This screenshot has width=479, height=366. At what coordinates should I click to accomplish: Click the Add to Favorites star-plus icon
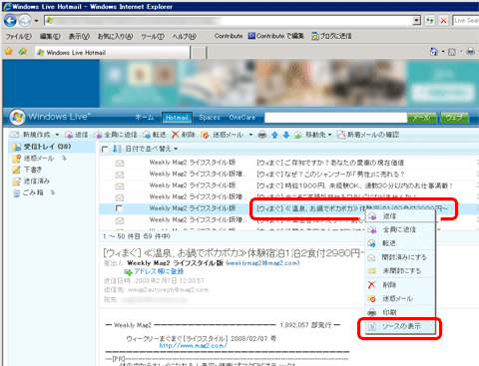[x=23, y=52]
